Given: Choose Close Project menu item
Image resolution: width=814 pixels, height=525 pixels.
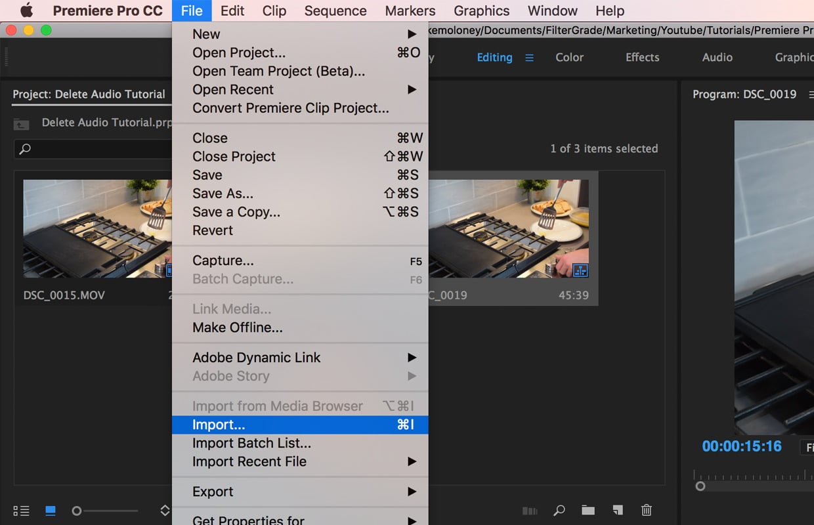Looking at the screenshot, I should click(300, 156).
